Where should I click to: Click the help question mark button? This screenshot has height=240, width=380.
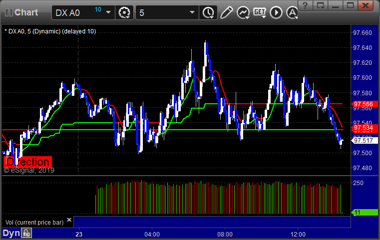tap(305, 5)
